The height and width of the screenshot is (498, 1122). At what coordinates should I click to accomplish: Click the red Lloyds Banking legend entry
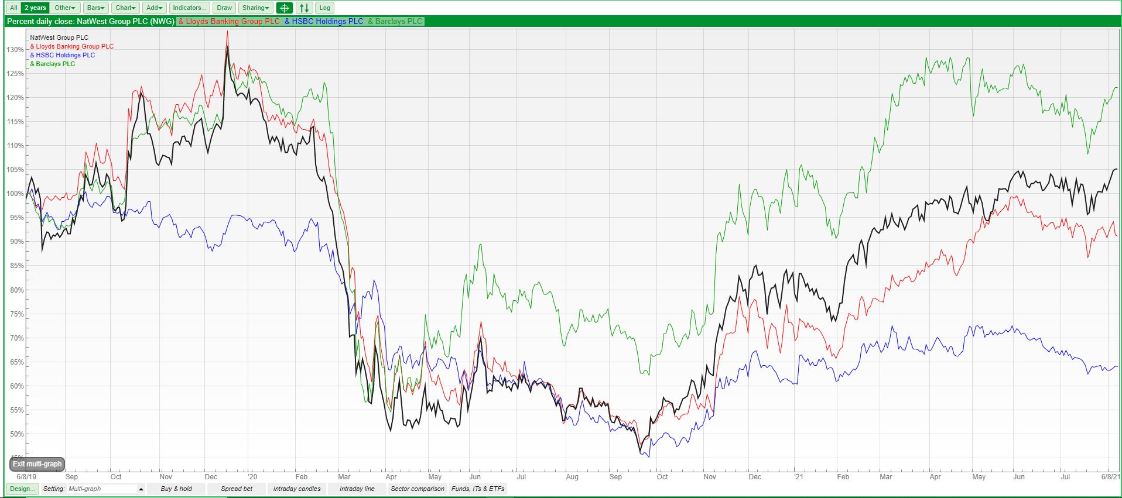pos(72,46)
